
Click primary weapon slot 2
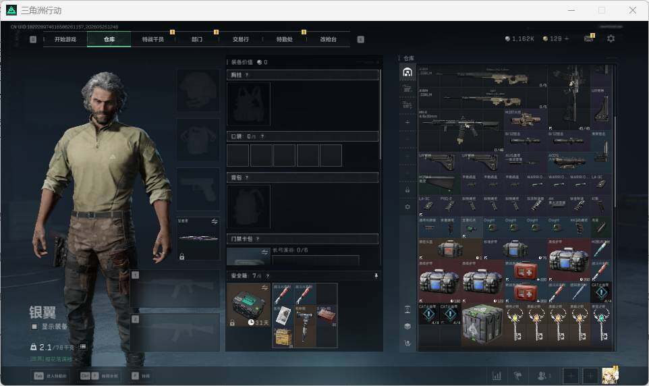point(175,332)
